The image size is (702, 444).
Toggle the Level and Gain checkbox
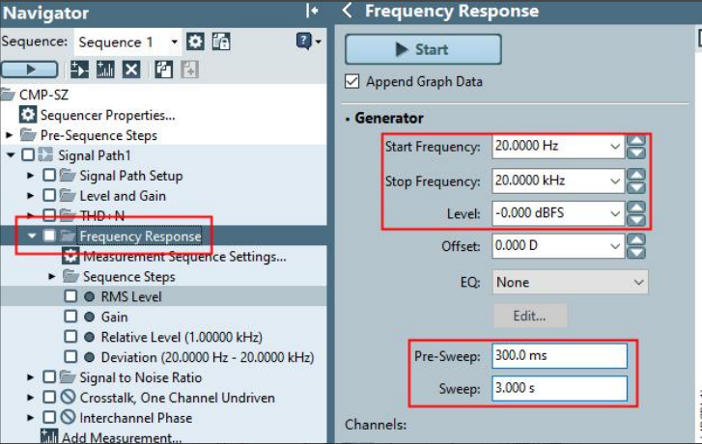pyautogui.click(x=49, y=195)
